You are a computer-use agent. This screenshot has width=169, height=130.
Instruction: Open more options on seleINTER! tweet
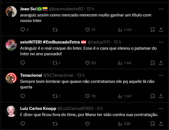click(161, 42)
